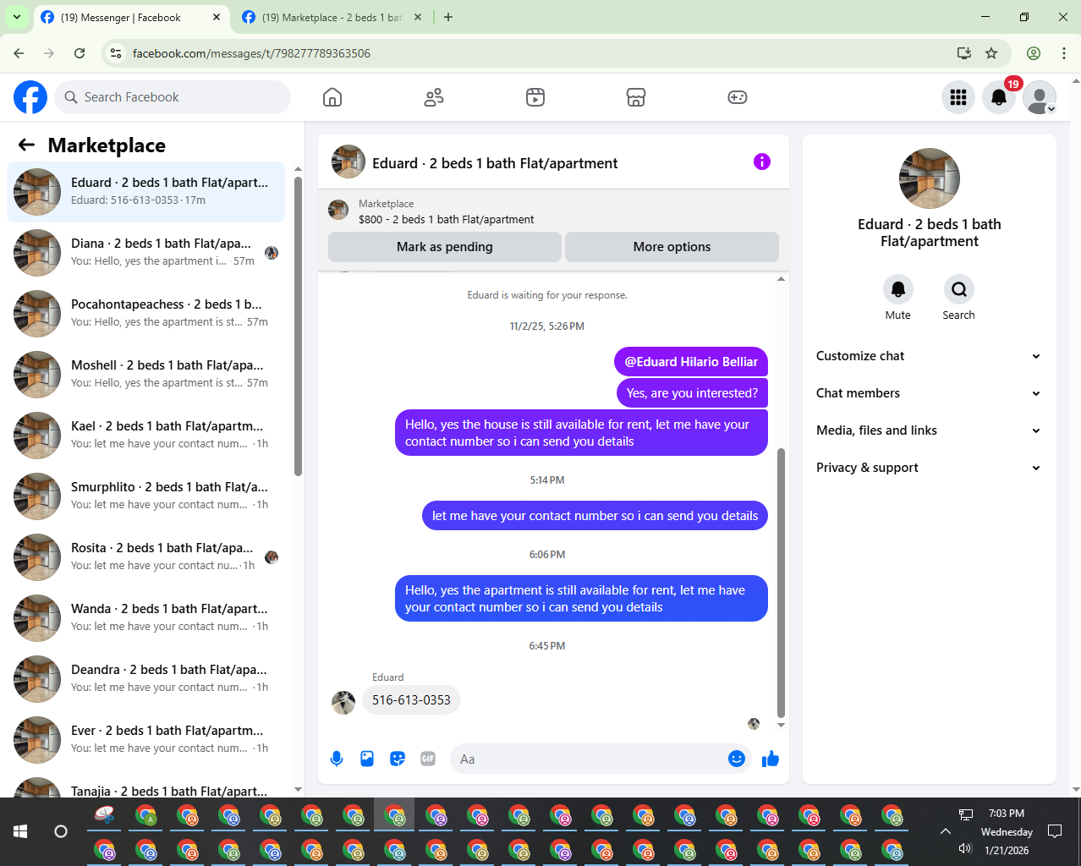Open Deandra conversation
Screen dimensions: 1081x866
[145, 678]
